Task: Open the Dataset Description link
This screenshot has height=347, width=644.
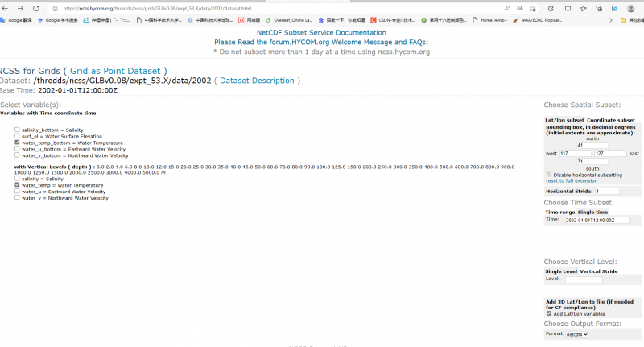Action: pos(257,81)
